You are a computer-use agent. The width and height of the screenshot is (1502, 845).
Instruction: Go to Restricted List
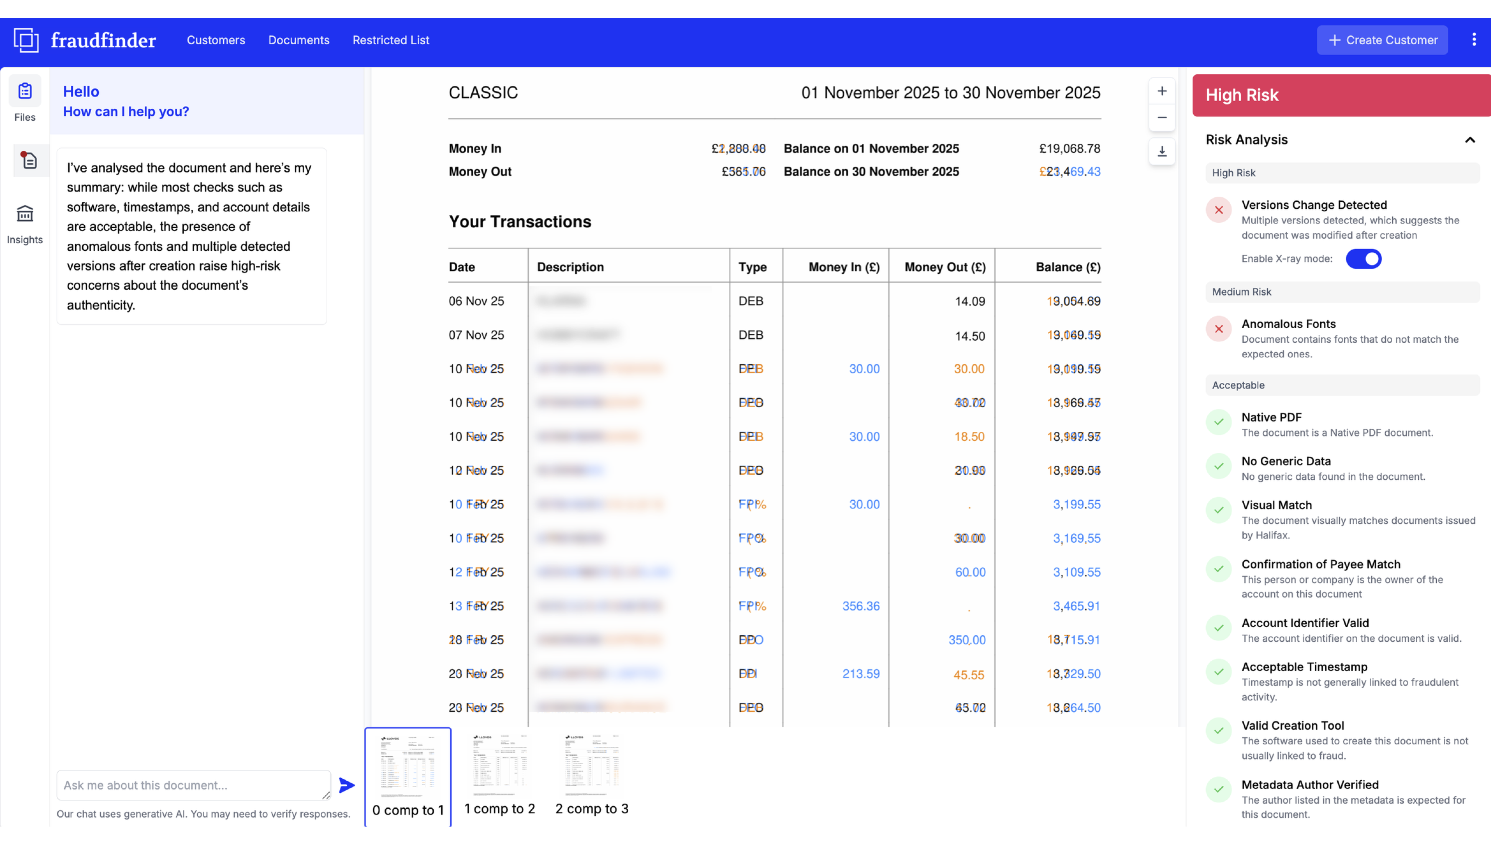391,40
